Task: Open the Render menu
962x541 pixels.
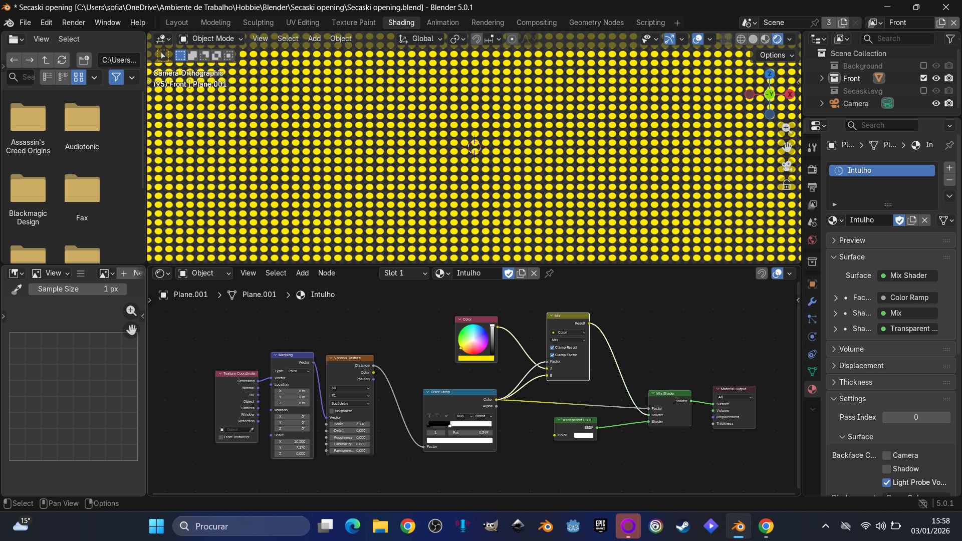Action: [73, 23]
